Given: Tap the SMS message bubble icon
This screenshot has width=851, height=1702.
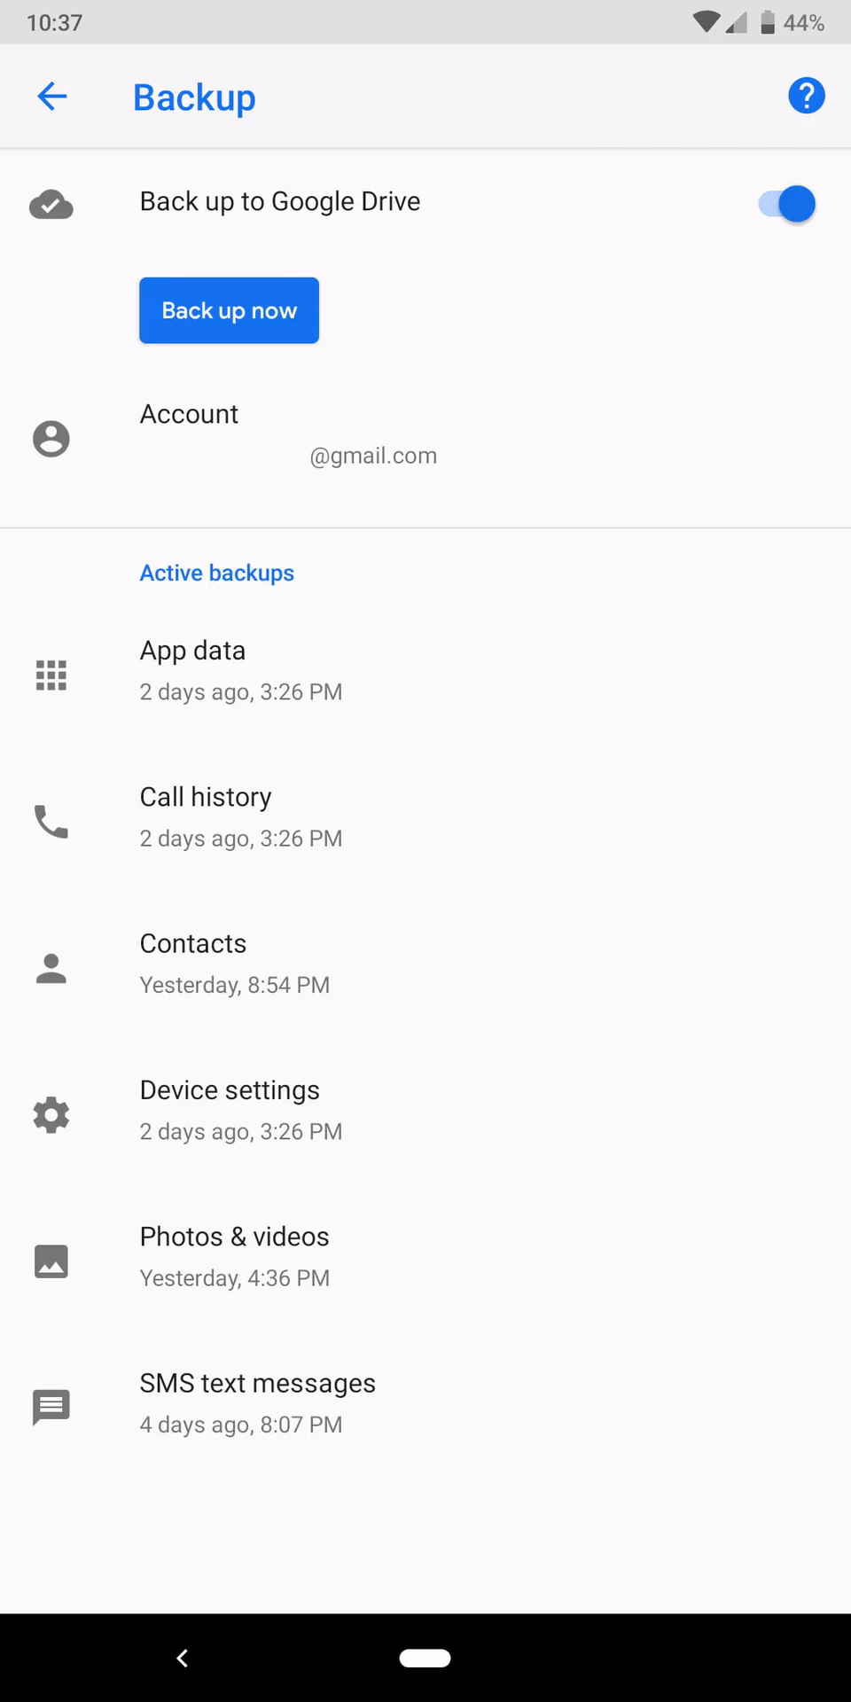Looking at the screenshot, I should (51, 1407).
